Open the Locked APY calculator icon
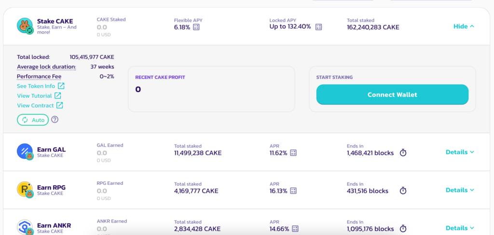This screenshot has height=235, width=494. (318, 27)
